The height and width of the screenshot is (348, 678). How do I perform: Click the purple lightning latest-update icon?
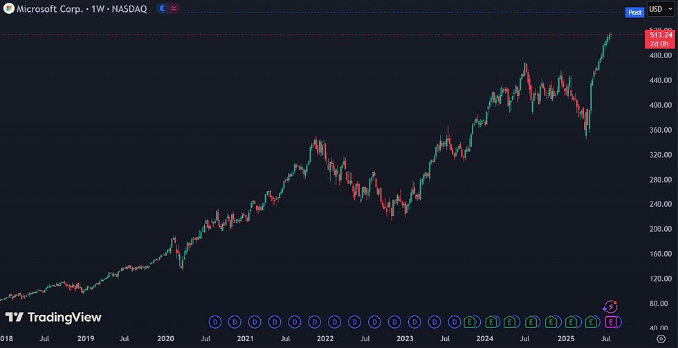[x=610, y=307]
